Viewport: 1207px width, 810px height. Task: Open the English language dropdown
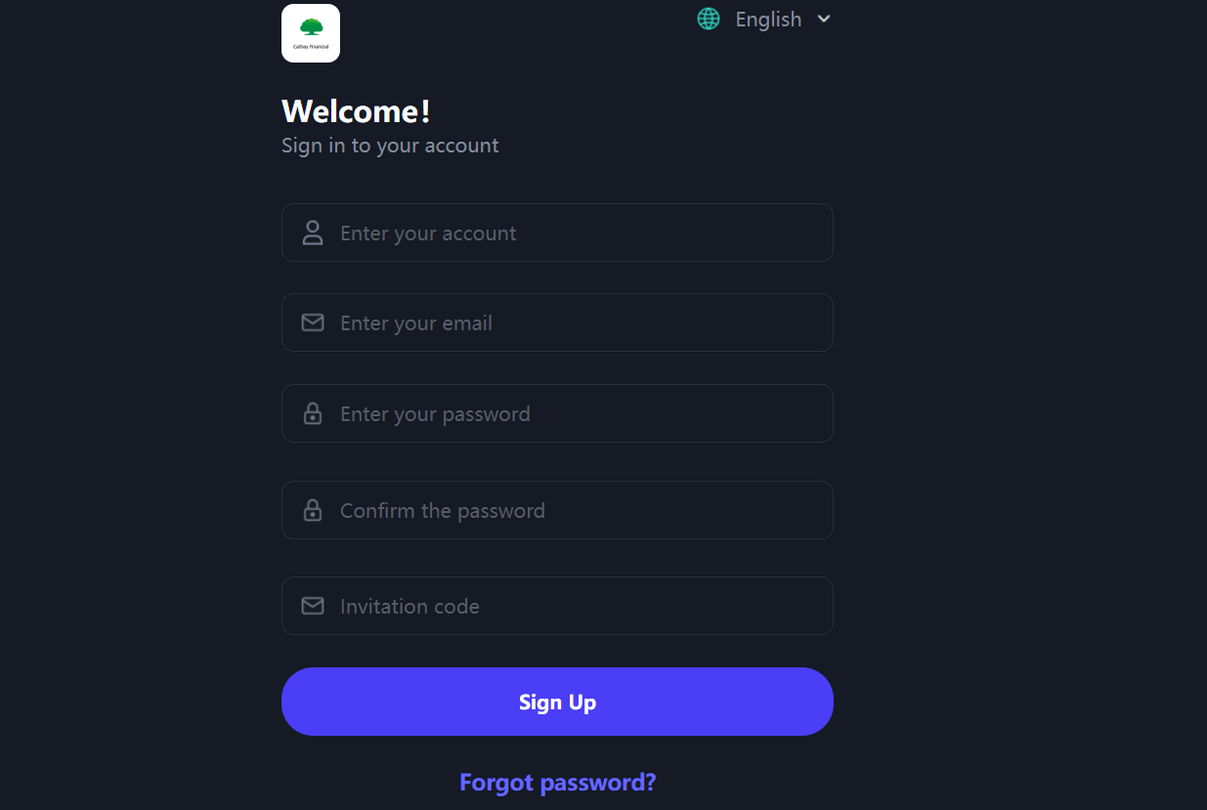(x=768, y=20)
